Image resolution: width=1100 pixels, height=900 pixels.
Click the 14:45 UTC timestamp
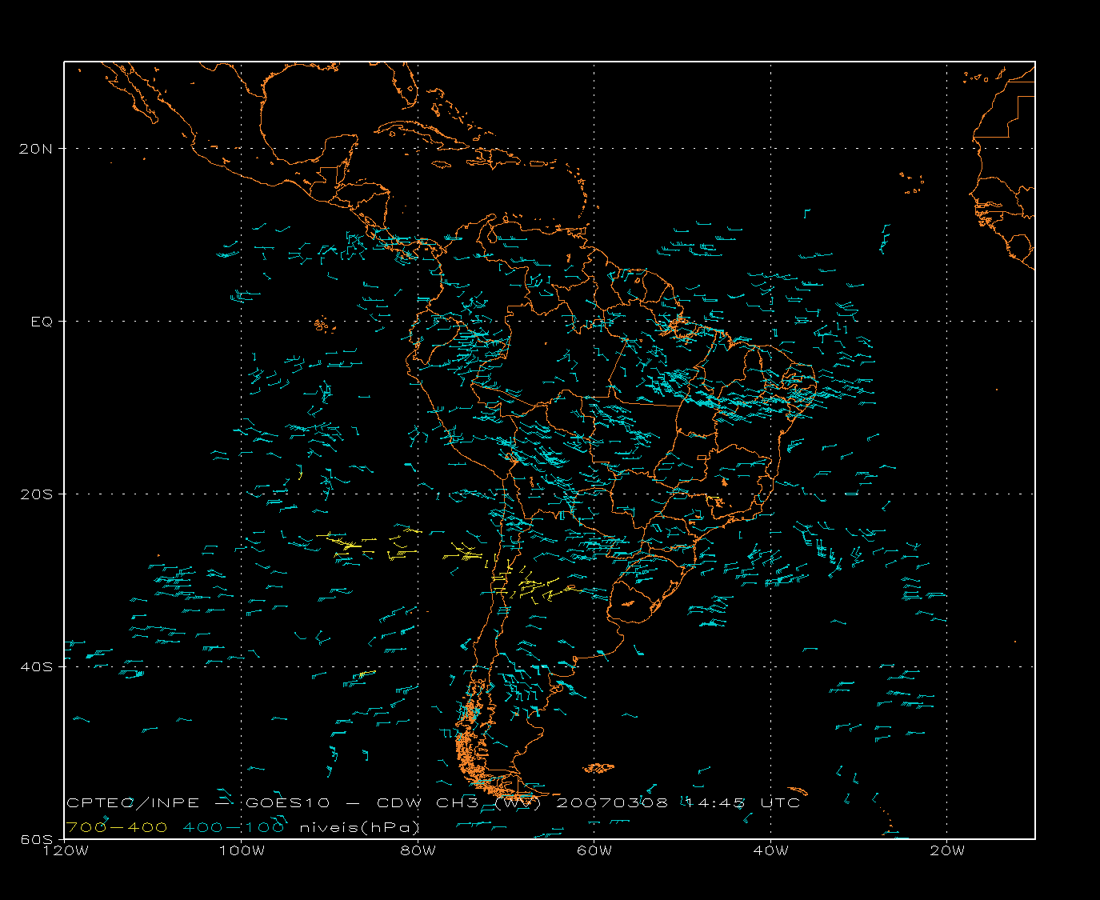pos(742,802)
